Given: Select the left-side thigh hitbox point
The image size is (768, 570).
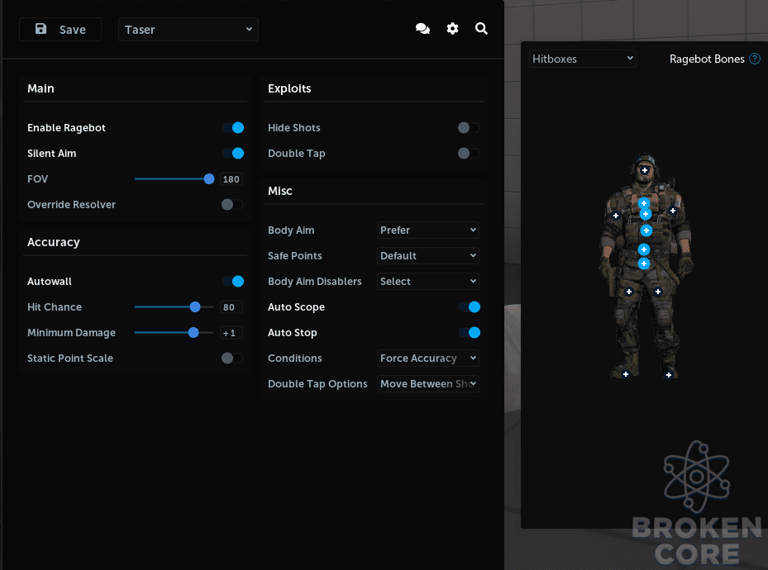Looking at the screenshot, I should (629, 292).
